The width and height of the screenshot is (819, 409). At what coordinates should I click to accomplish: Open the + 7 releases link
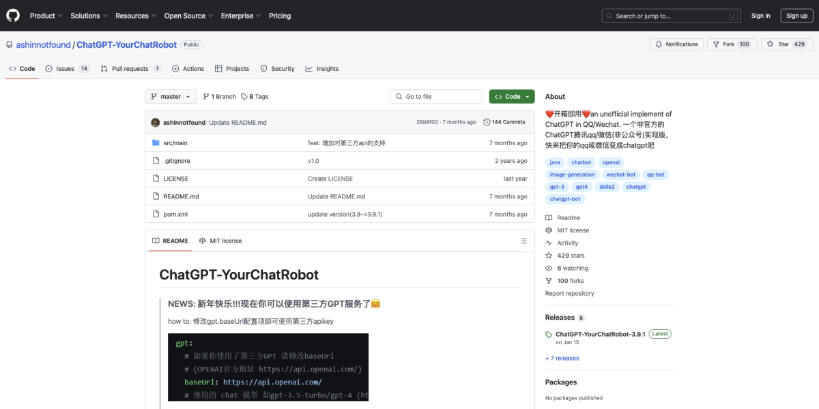click(561, 358)
